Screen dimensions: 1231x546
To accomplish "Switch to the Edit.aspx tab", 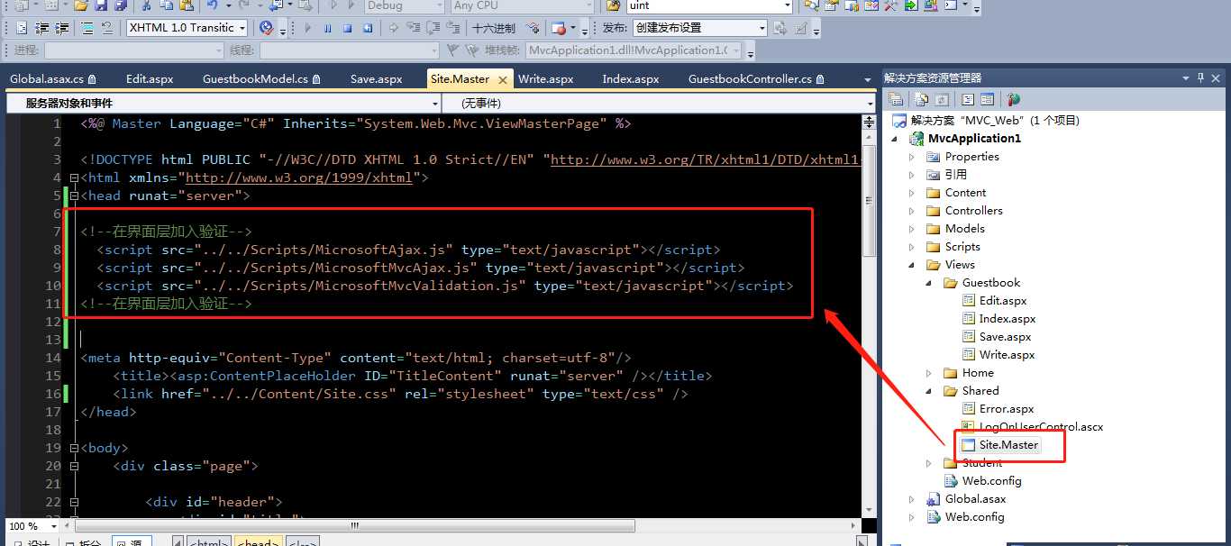I will coord(150,79).
